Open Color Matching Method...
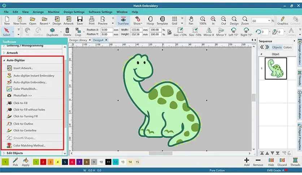 29,145
